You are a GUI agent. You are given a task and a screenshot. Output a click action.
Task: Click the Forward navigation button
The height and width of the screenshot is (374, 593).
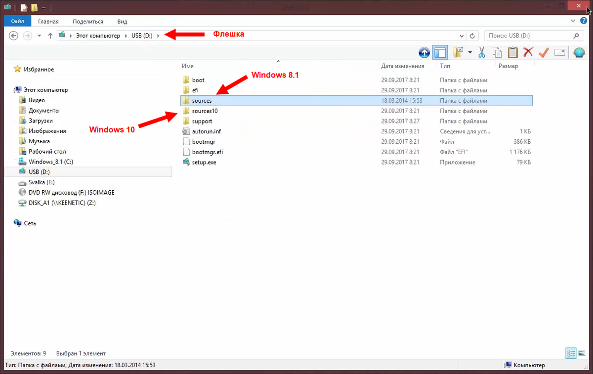[x=28, y=36]
